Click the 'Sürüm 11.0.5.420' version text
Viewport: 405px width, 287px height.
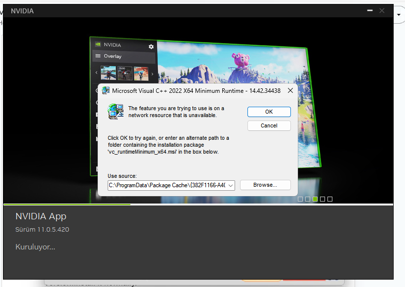pos(42,229)
